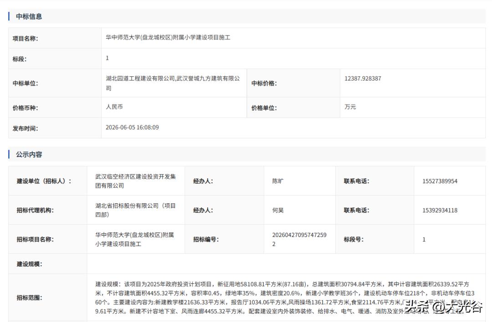The height and width of the screenshot is (322, 492).
Task: Select the price unit 万元
Action: coord(350,107)
